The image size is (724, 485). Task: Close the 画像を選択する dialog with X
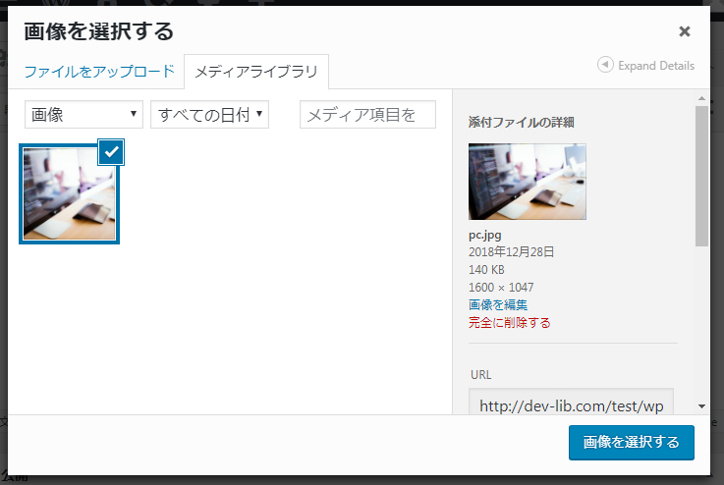pyautogui.click(x=685, y=31)
